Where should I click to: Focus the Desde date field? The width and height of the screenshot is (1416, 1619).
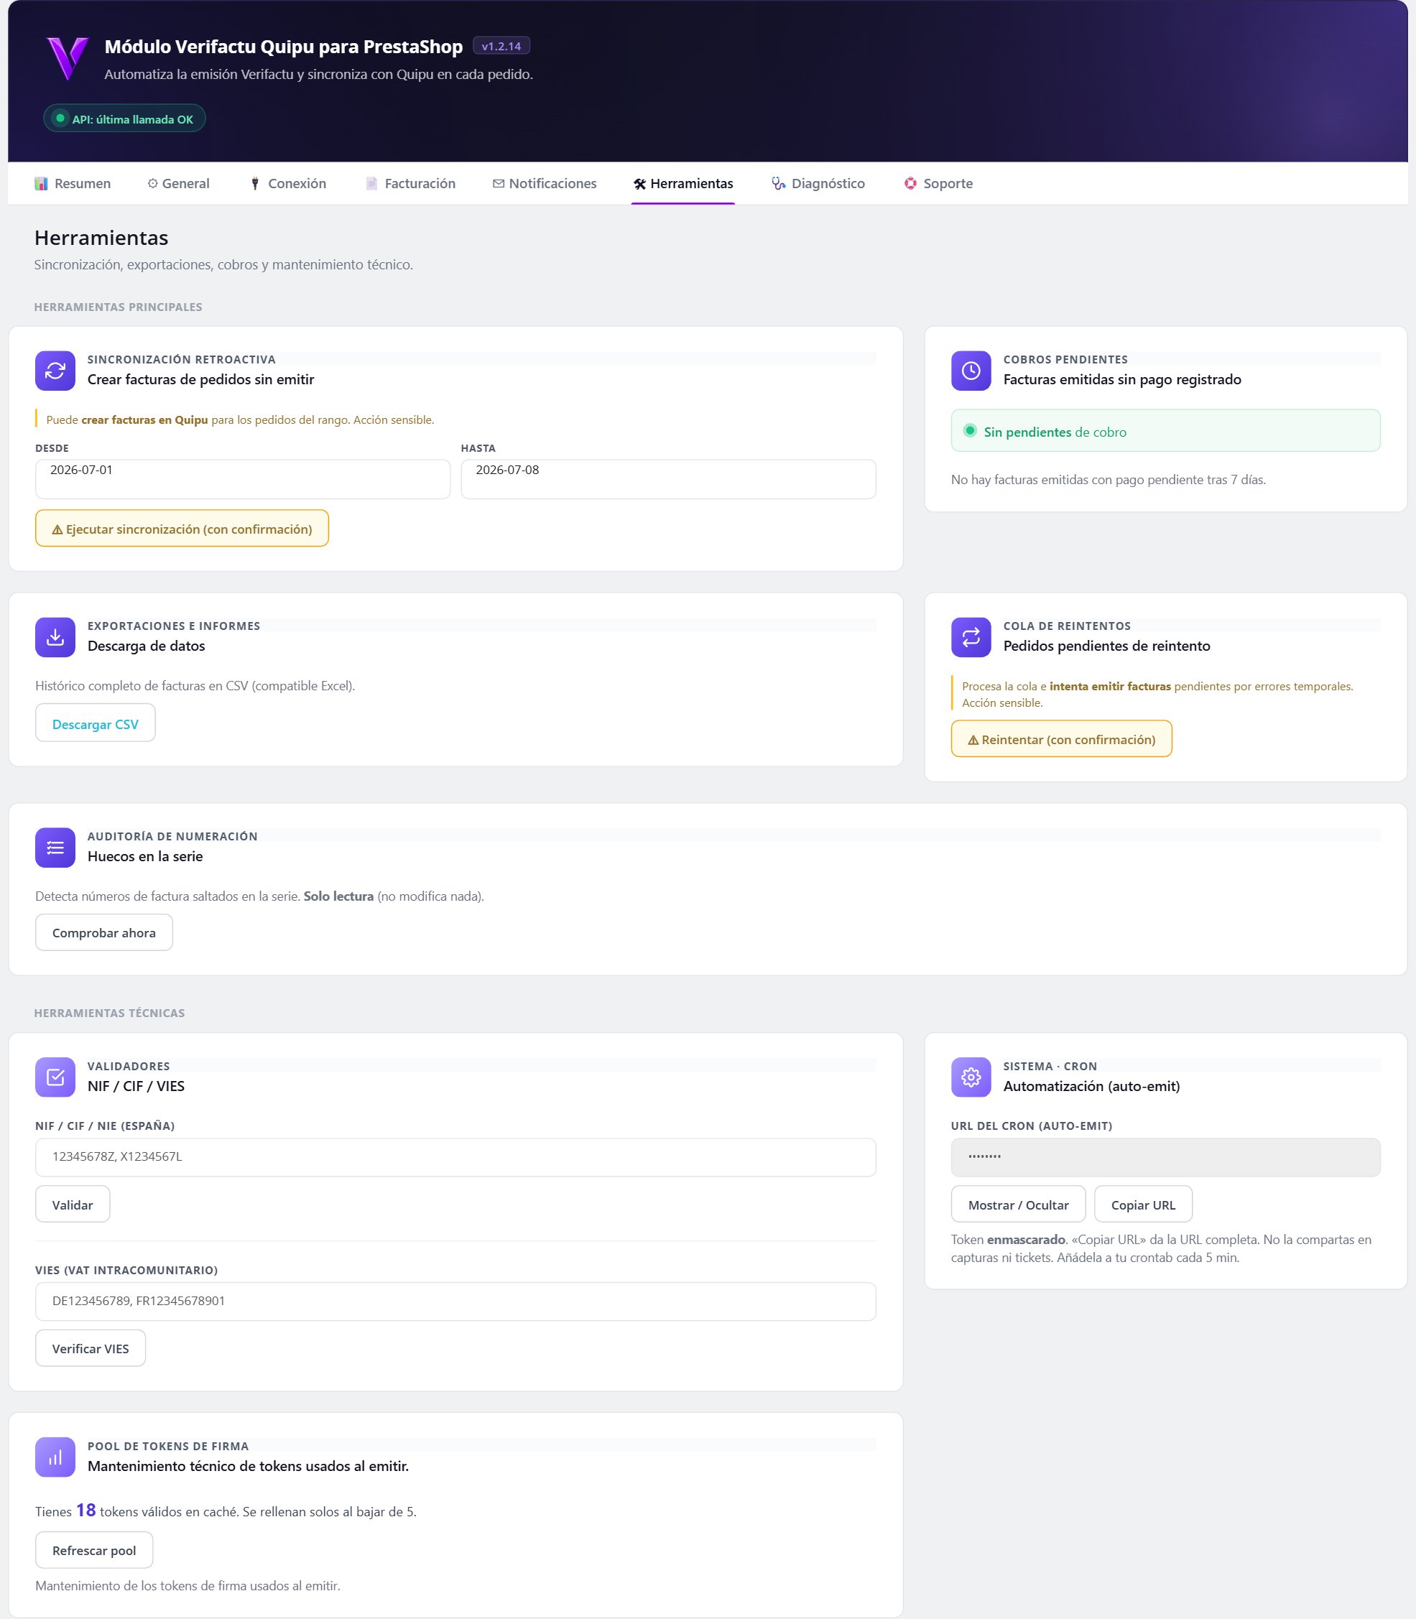click(x=243, y=479)
